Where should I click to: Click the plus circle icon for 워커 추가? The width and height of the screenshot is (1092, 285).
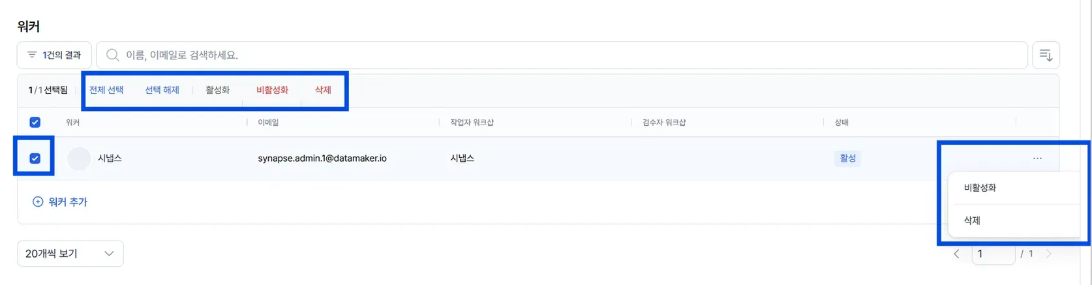pos(38,202)
